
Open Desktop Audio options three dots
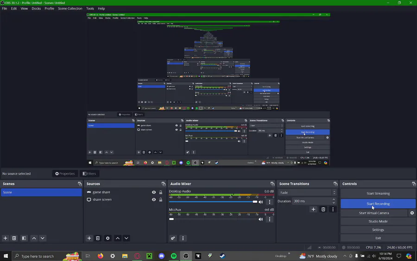269,202
